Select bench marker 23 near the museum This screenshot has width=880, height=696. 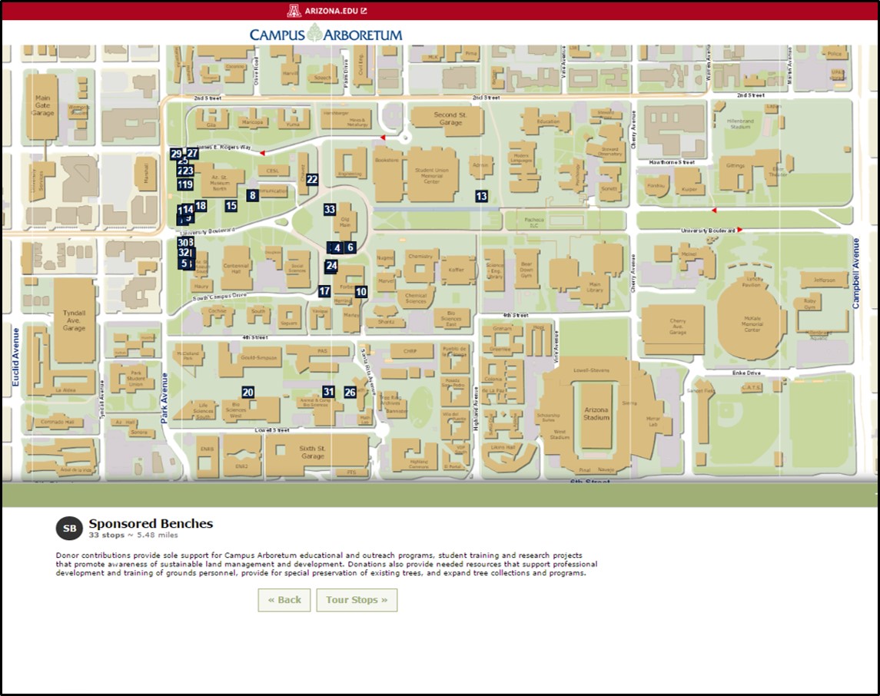[188, 171]
